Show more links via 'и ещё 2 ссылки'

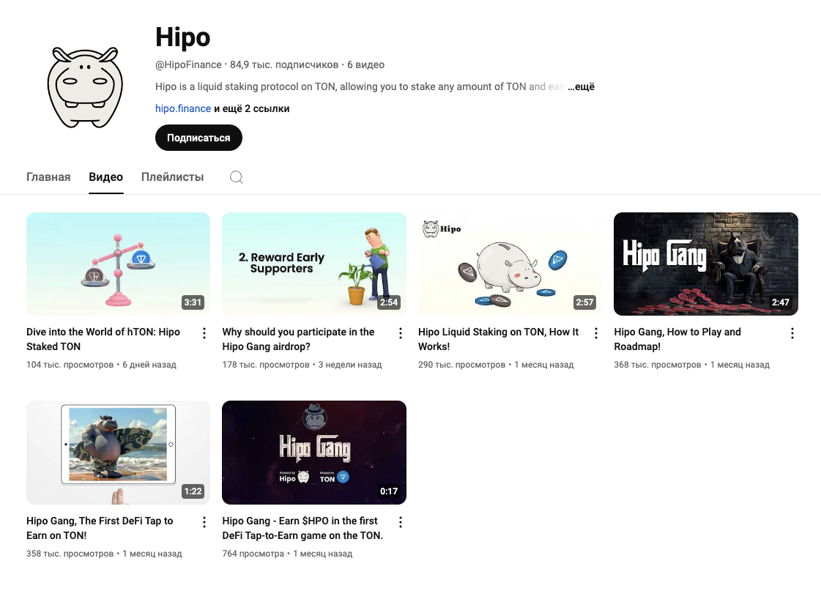(251, 108)
